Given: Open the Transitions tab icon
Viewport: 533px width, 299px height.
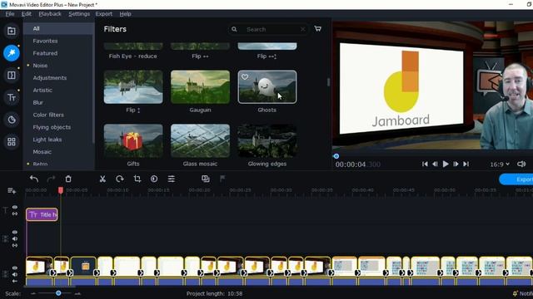Looking at the screenshot, I should coord(11,76).
